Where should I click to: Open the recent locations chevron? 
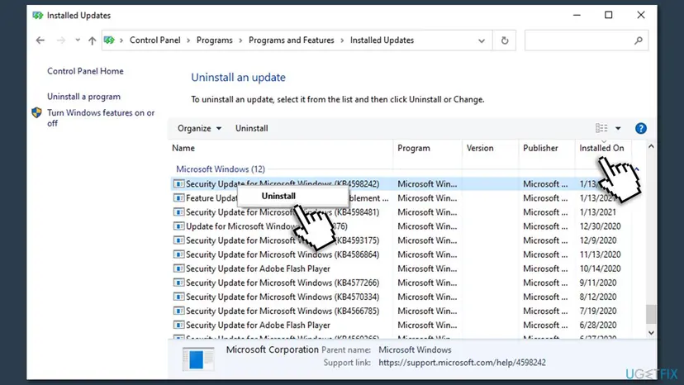click(x=77, y=40)
